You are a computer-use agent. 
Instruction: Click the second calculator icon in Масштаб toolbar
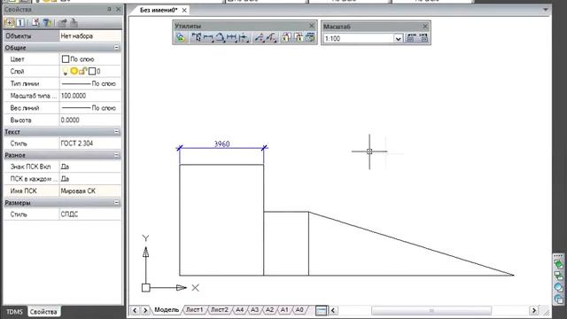pos(423,38)
